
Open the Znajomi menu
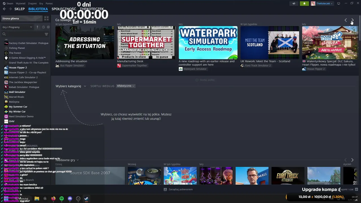(x=32, y=3)
